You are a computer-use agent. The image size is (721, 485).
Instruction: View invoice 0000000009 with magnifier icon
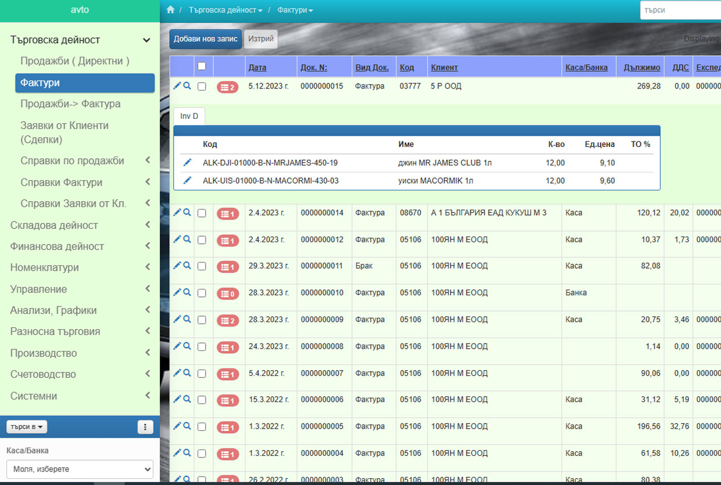click(x=187, y=319)
